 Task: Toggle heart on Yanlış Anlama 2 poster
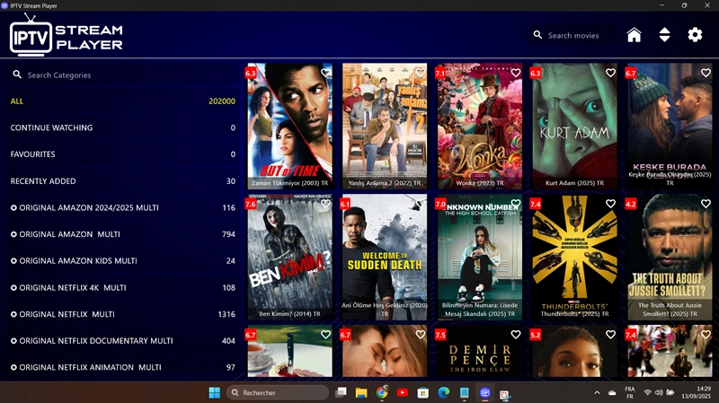(x=421, y=73)
